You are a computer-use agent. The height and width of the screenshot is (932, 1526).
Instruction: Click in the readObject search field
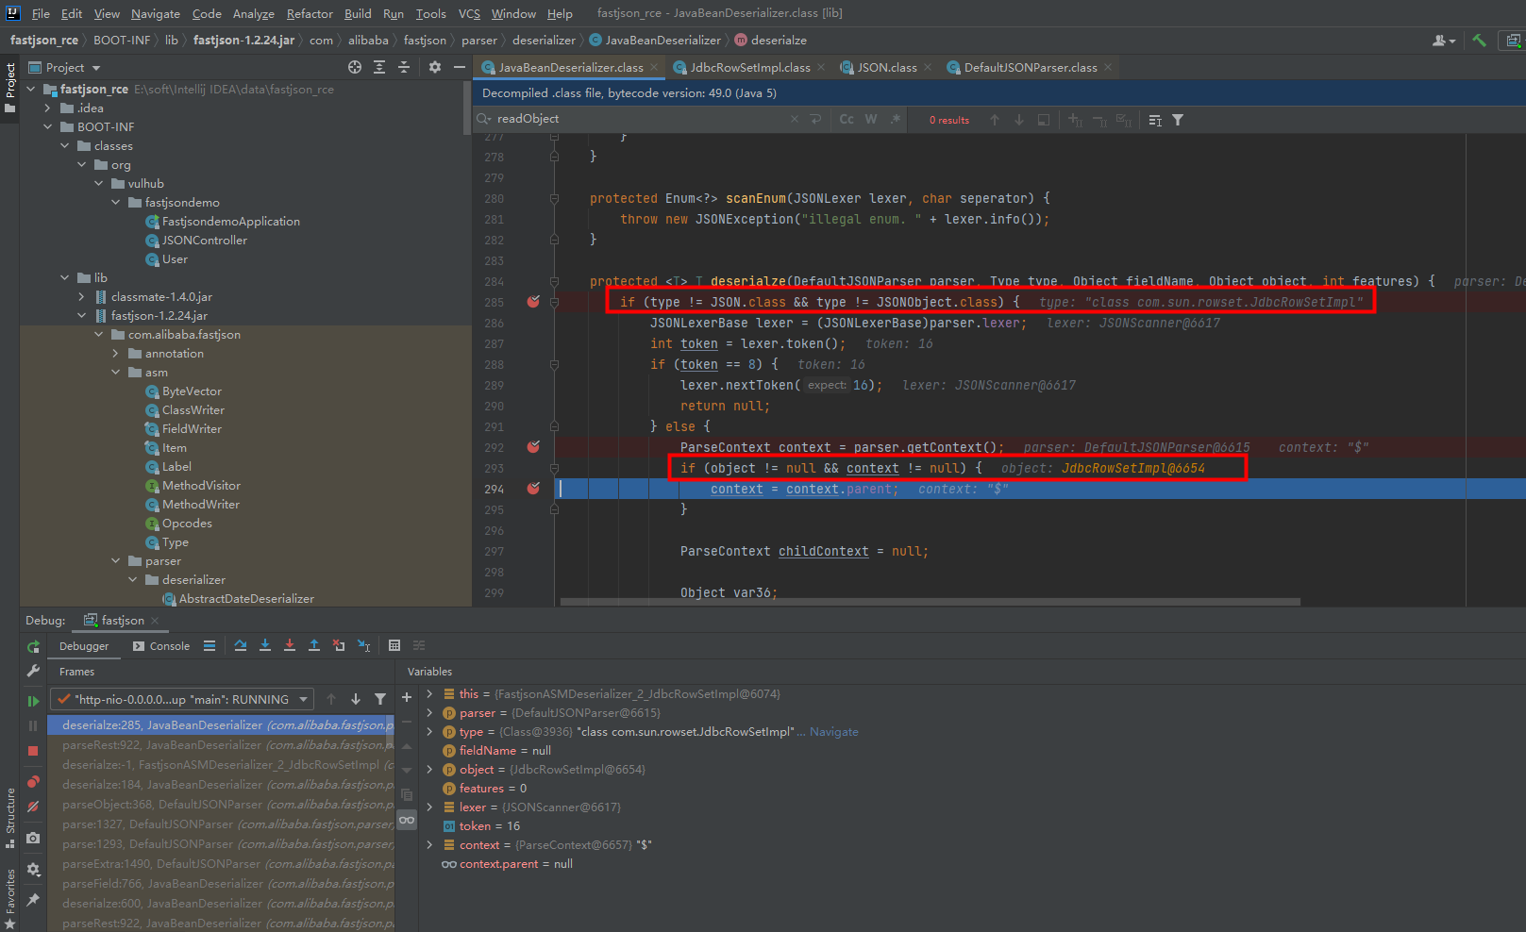pos(642,119)
